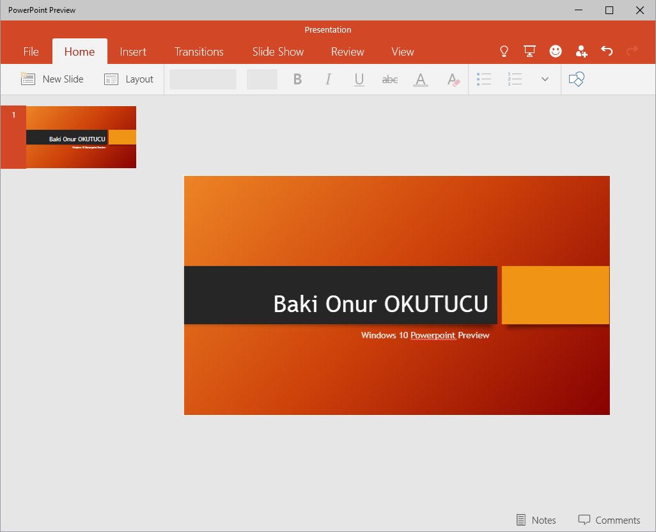Open the Notes pane
The height and width of the screenshot is (532, 656).
(x=536, y=520)
